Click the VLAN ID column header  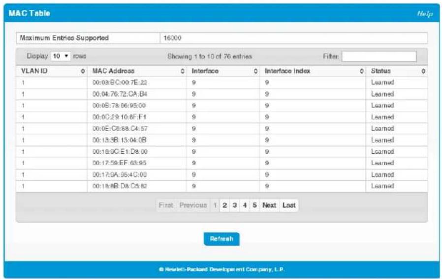(x=34, y=71)
